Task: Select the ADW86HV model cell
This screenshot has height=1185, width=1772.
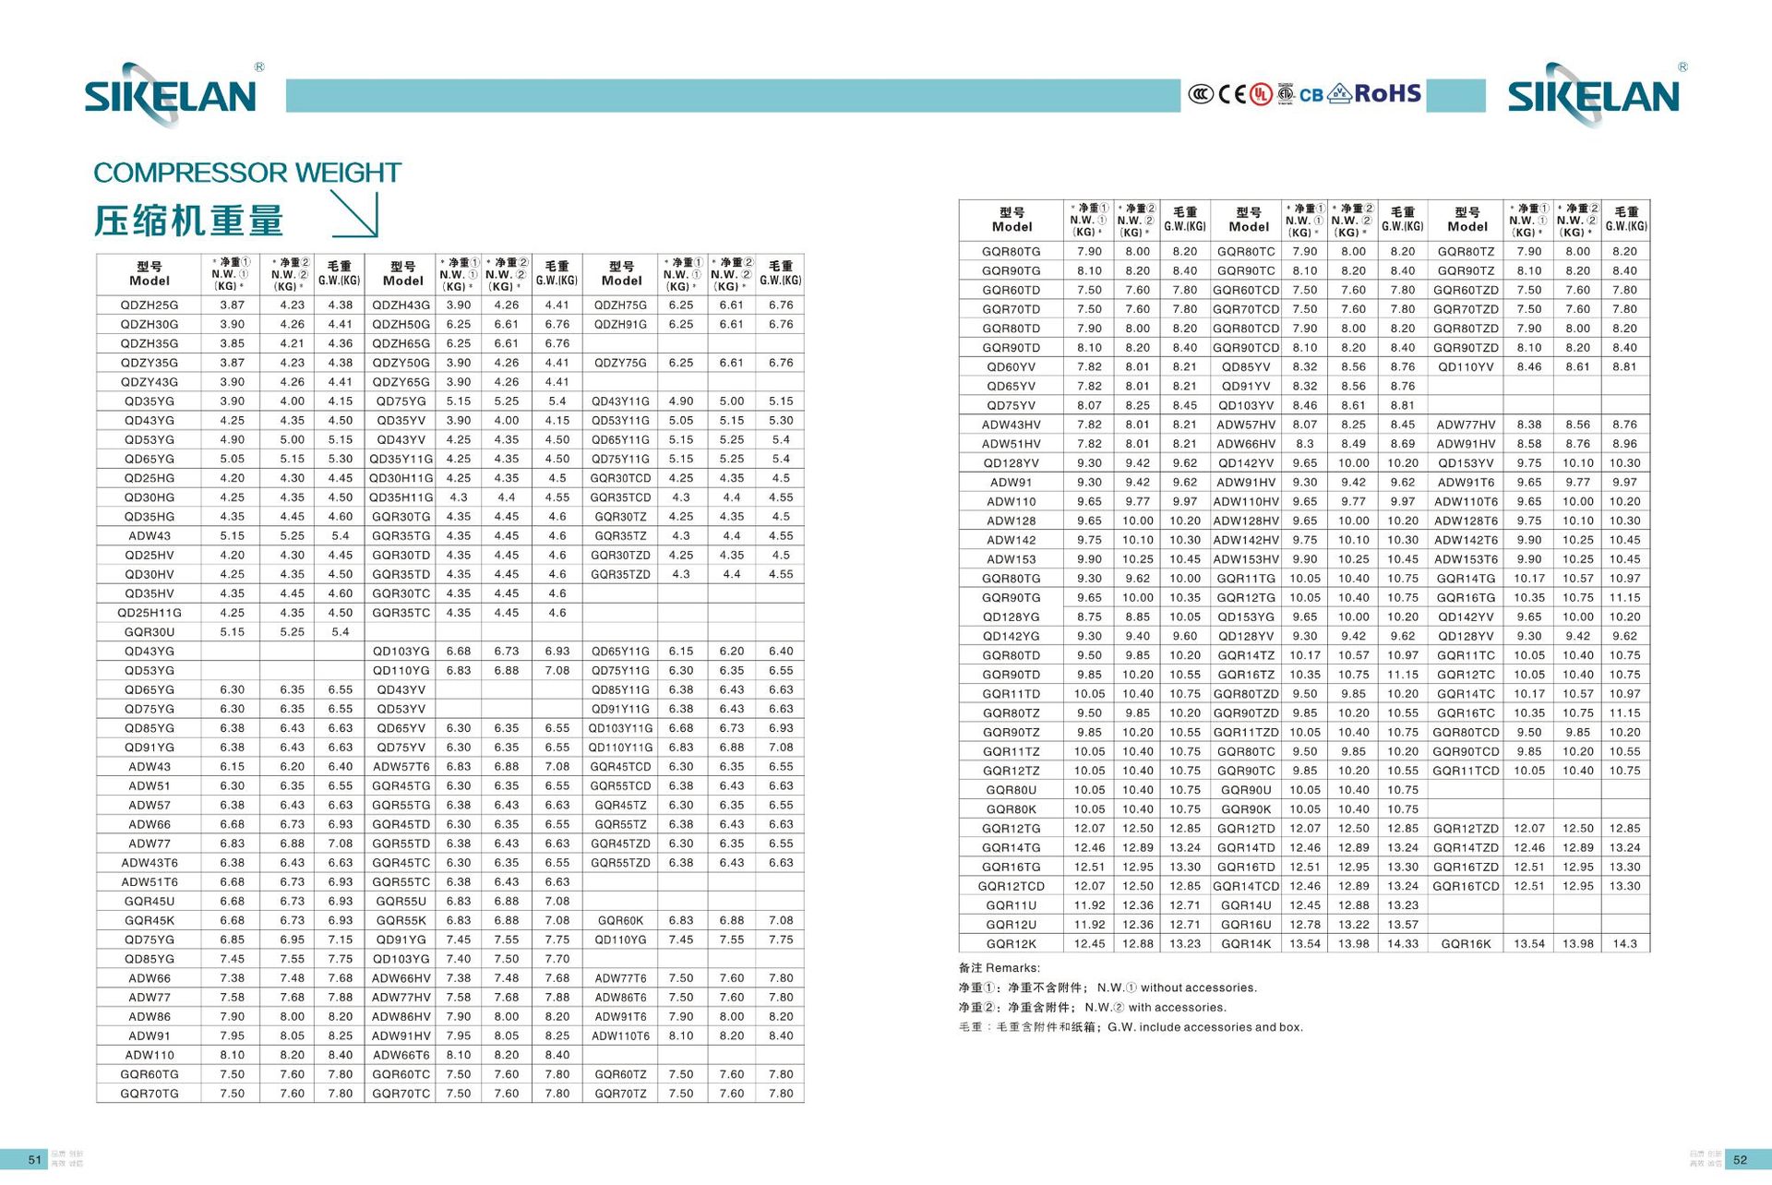Action: (x=401, y=1016)
